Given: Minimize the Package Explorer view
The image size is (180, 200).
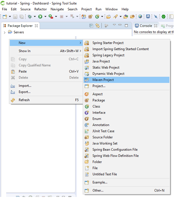Looking at the screenshot, I should click(120, 25).
